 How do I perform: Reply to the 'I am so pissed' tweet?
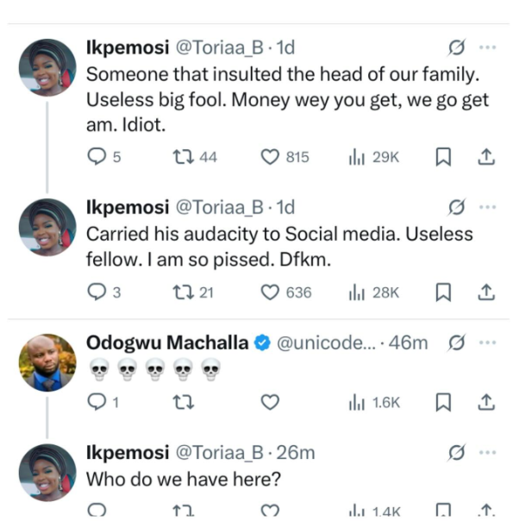tap(97, 292)
